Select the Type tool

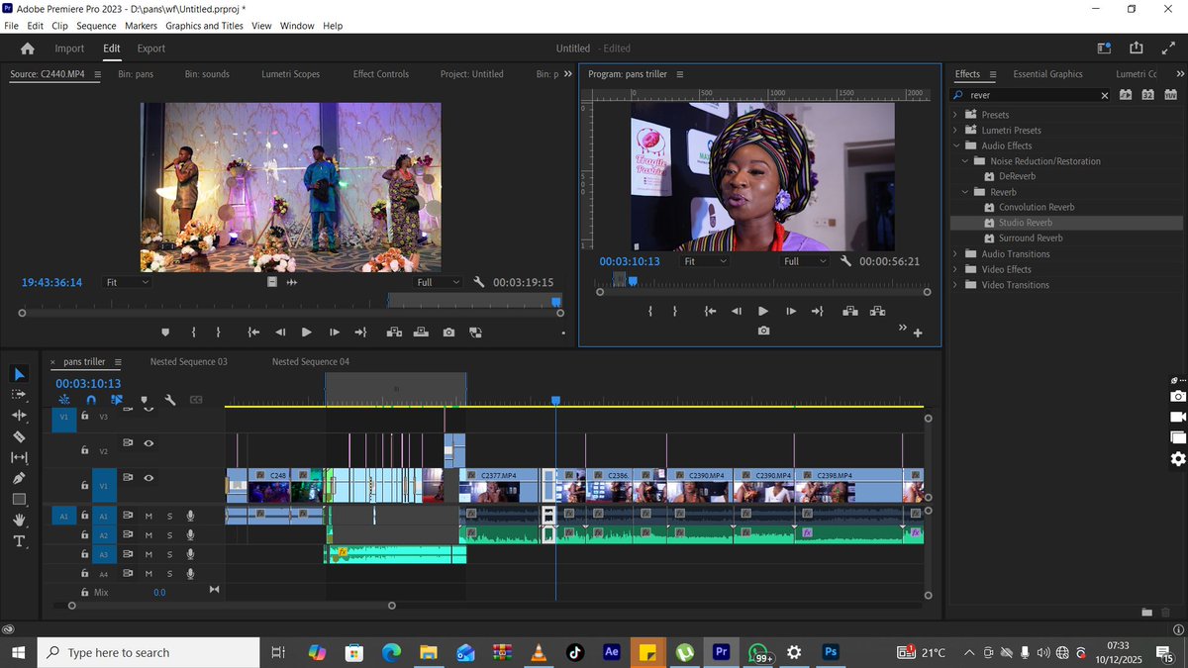click(x=20, y=539)
